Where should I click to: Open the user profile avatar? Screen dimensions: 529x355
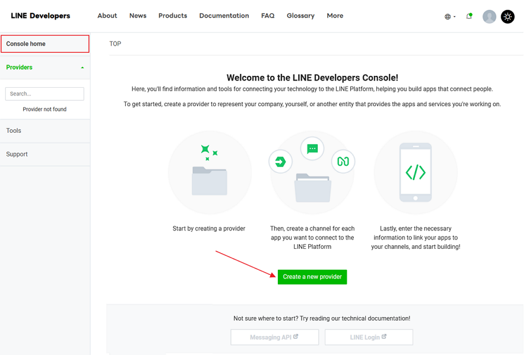coord(489,17)
